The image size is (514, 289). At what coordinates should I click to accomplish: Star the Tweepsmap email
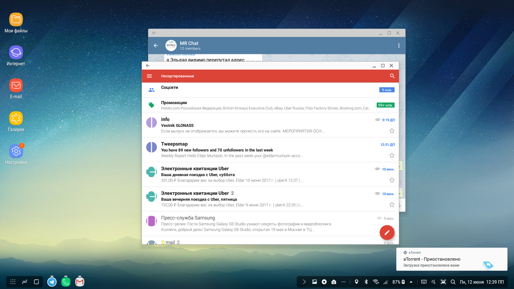(x=392, y=155)
